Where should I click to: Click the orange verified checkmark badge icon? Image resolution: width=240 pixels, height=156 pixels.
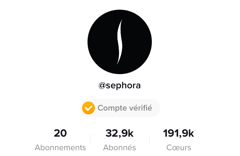[88, 108]
